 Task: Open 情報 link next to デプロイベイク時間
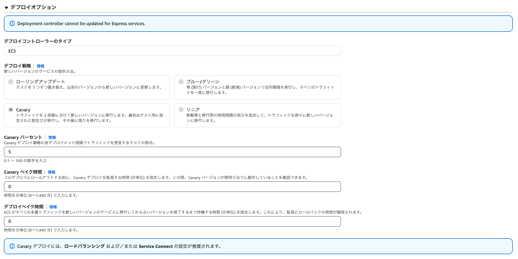pyautogui.click(x=53, y=207)
